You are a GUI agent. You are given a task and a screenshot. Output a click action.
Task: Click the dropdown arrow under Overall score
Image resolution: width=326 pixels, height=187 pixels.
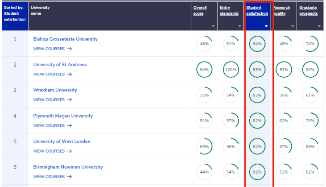pos(213,26)
